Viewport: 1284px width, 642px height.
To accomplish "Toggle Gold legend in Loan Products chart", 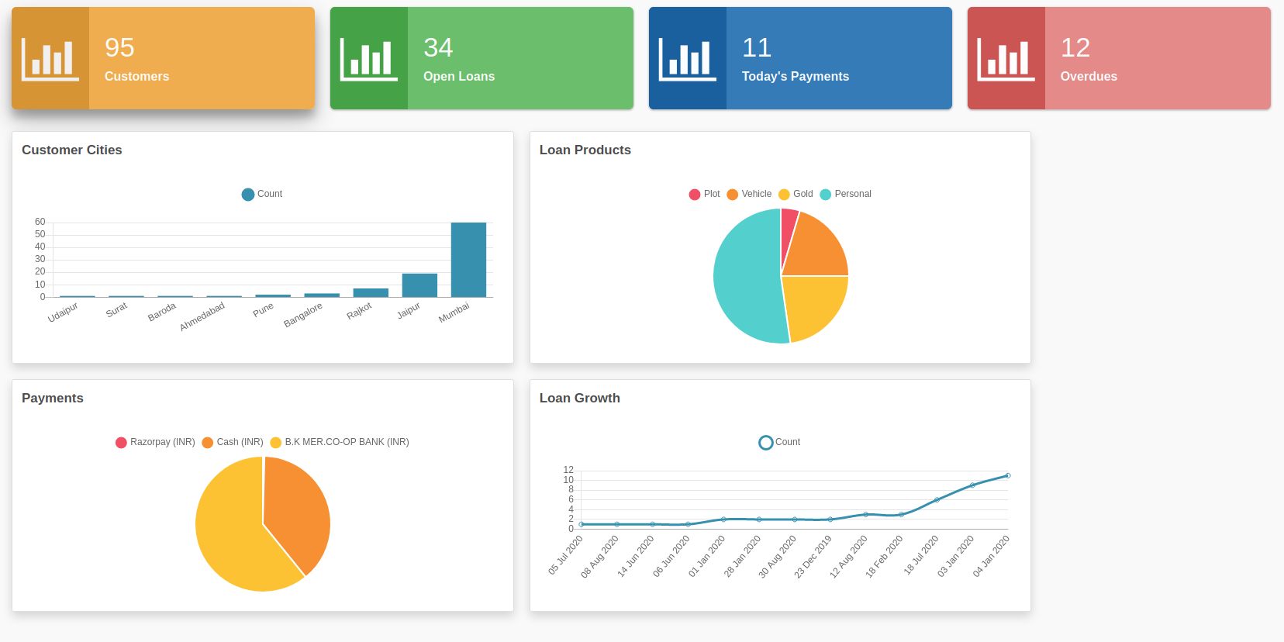I will 796,194.
